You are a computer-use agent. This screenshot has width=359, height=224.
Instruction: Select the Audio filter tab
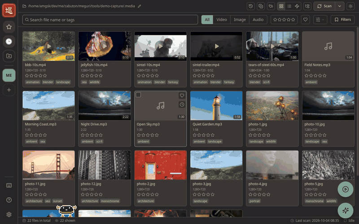tap(258, 20)
